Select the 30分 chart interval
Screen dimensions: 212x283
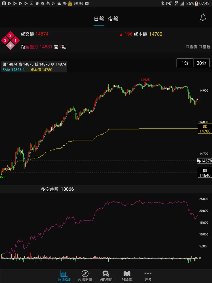pyautogui.click(x=202, y=63)
